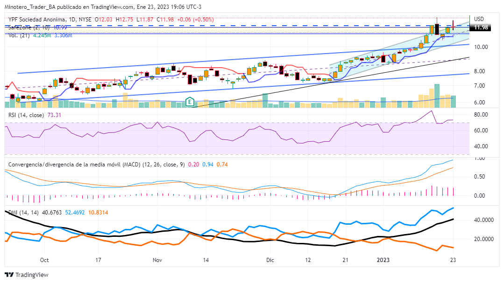This screenshot has height=283, width=504.
Task: Click the volume average value '3.306M'
Action: click(64, 35)
